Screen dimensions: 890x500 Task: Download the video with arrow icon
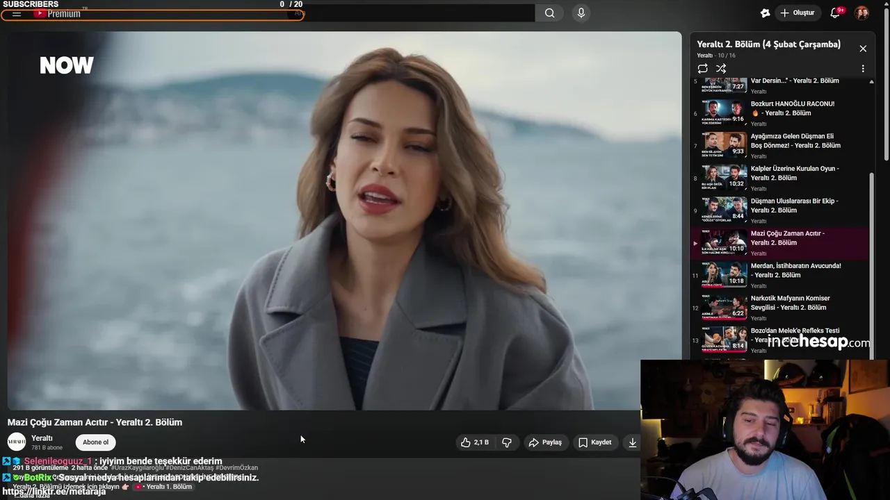point(632,442)
